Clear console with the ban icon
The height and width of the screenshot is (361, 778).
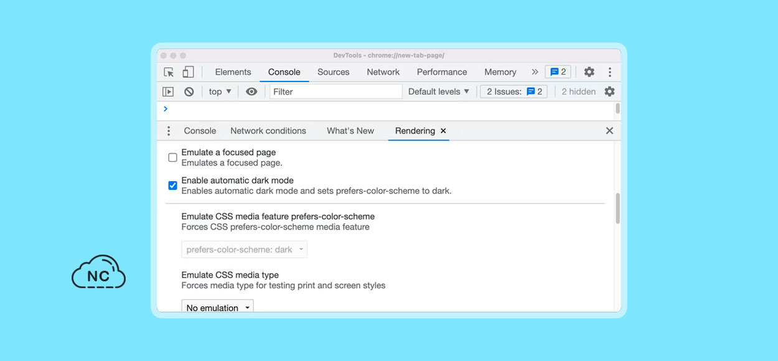tap(189, 91)
